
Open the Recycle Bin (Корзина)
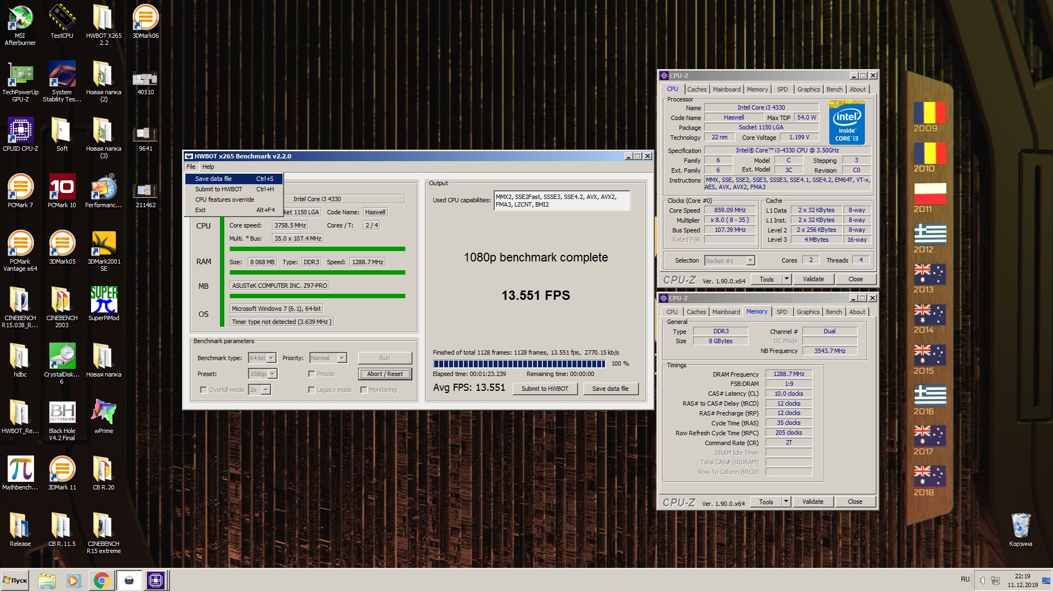tap(1021, 530)
